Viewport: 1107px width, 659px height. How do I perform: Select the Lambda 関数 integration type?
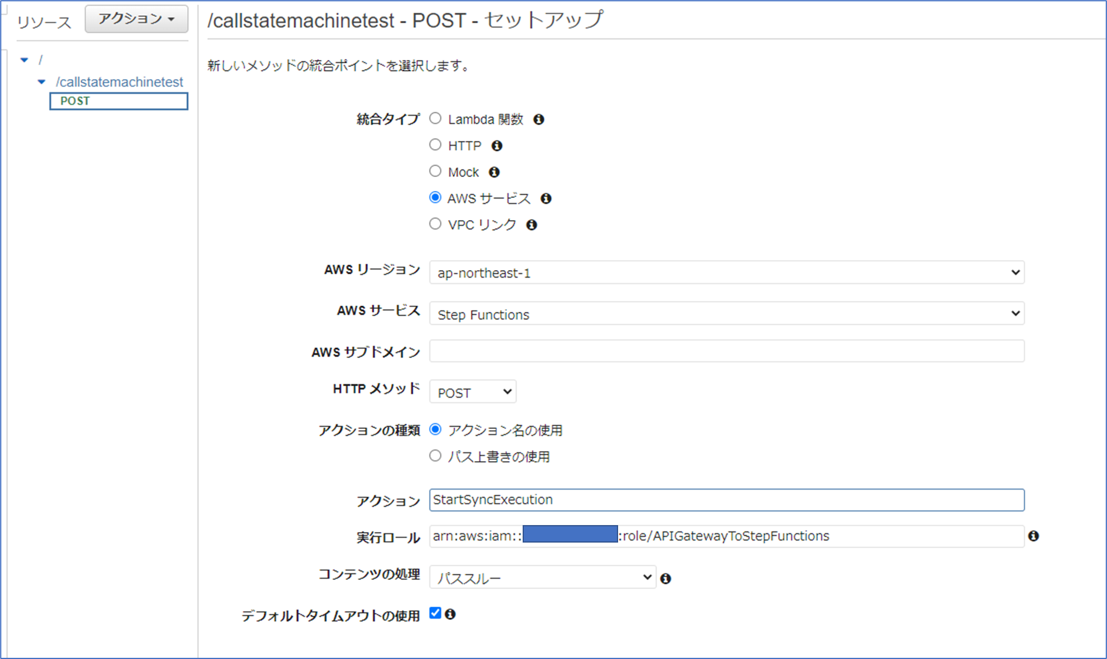(435, 119)
